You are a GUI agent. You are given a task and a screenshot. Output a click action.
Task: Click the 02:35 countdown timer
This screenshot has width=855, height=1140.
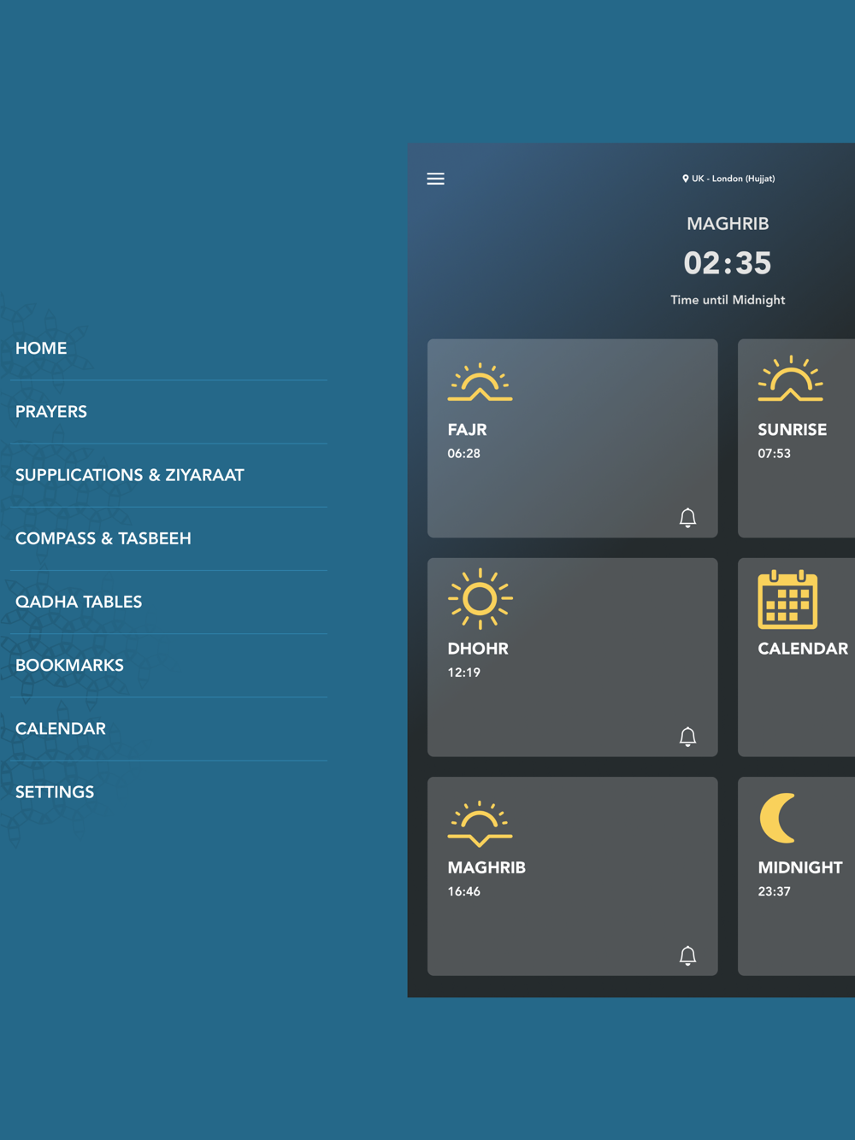[728, 263]
